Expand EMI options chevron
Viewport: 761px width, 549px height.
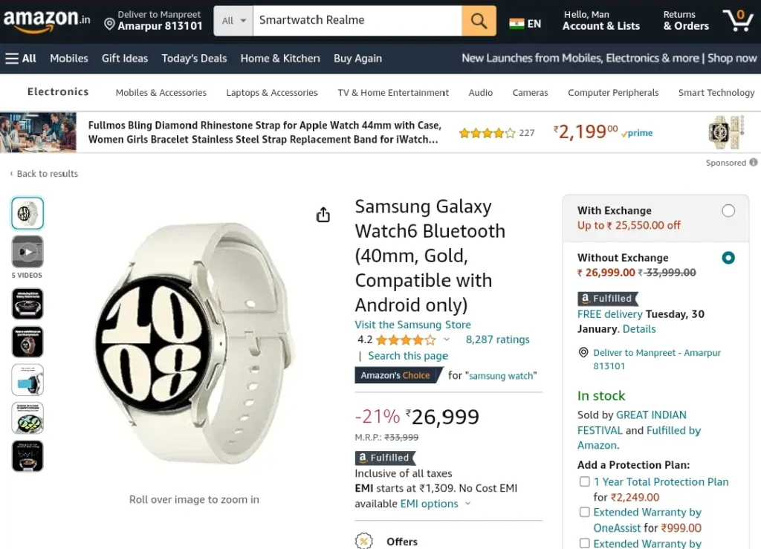(468, 504)
